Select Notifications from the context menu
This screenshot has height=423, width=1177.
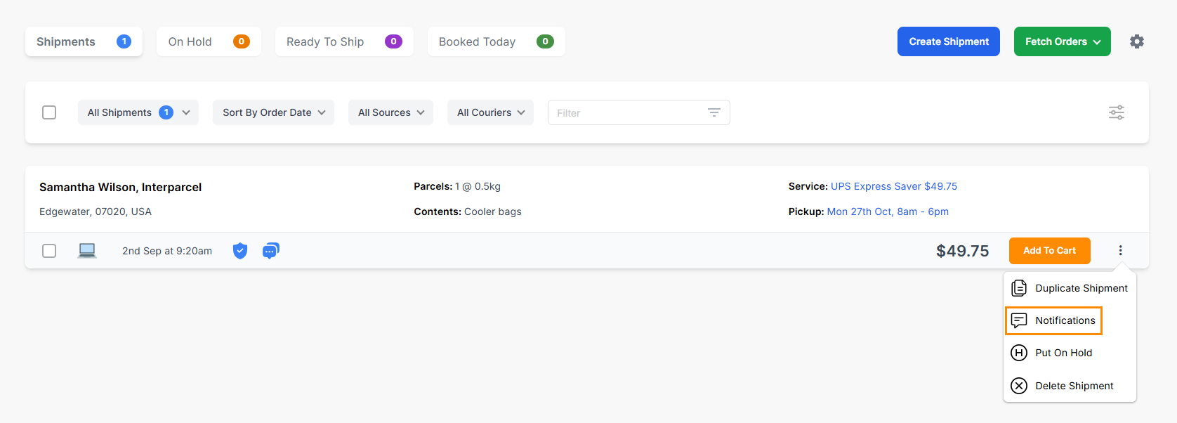pos(1064,320)
